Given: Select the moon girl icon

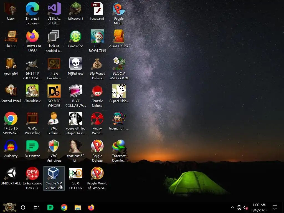Looking at the screenshot, I should click(11, 67).
